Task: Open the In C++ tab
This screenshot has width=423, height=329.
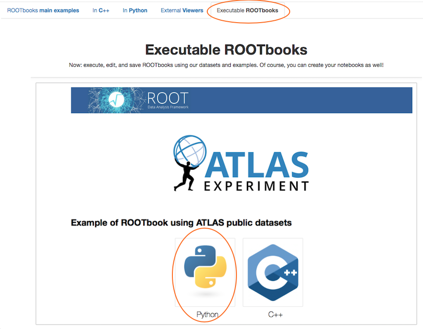Action: tap(101, 10)
